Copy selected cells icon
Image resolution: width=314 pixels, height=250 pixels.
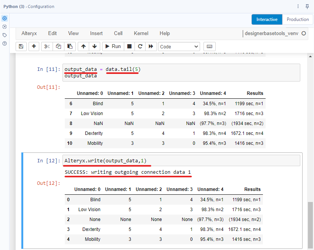tap(58, 46)
